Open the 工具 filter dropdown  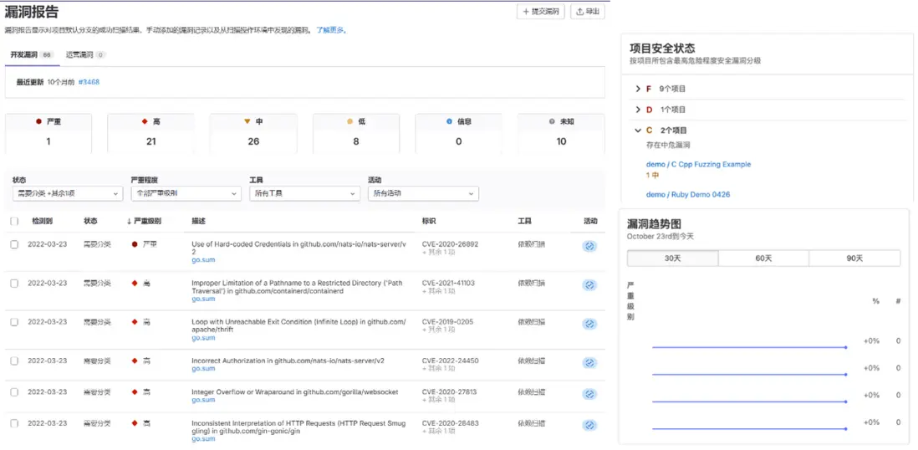pyautogui.click(x=304, y=193)
